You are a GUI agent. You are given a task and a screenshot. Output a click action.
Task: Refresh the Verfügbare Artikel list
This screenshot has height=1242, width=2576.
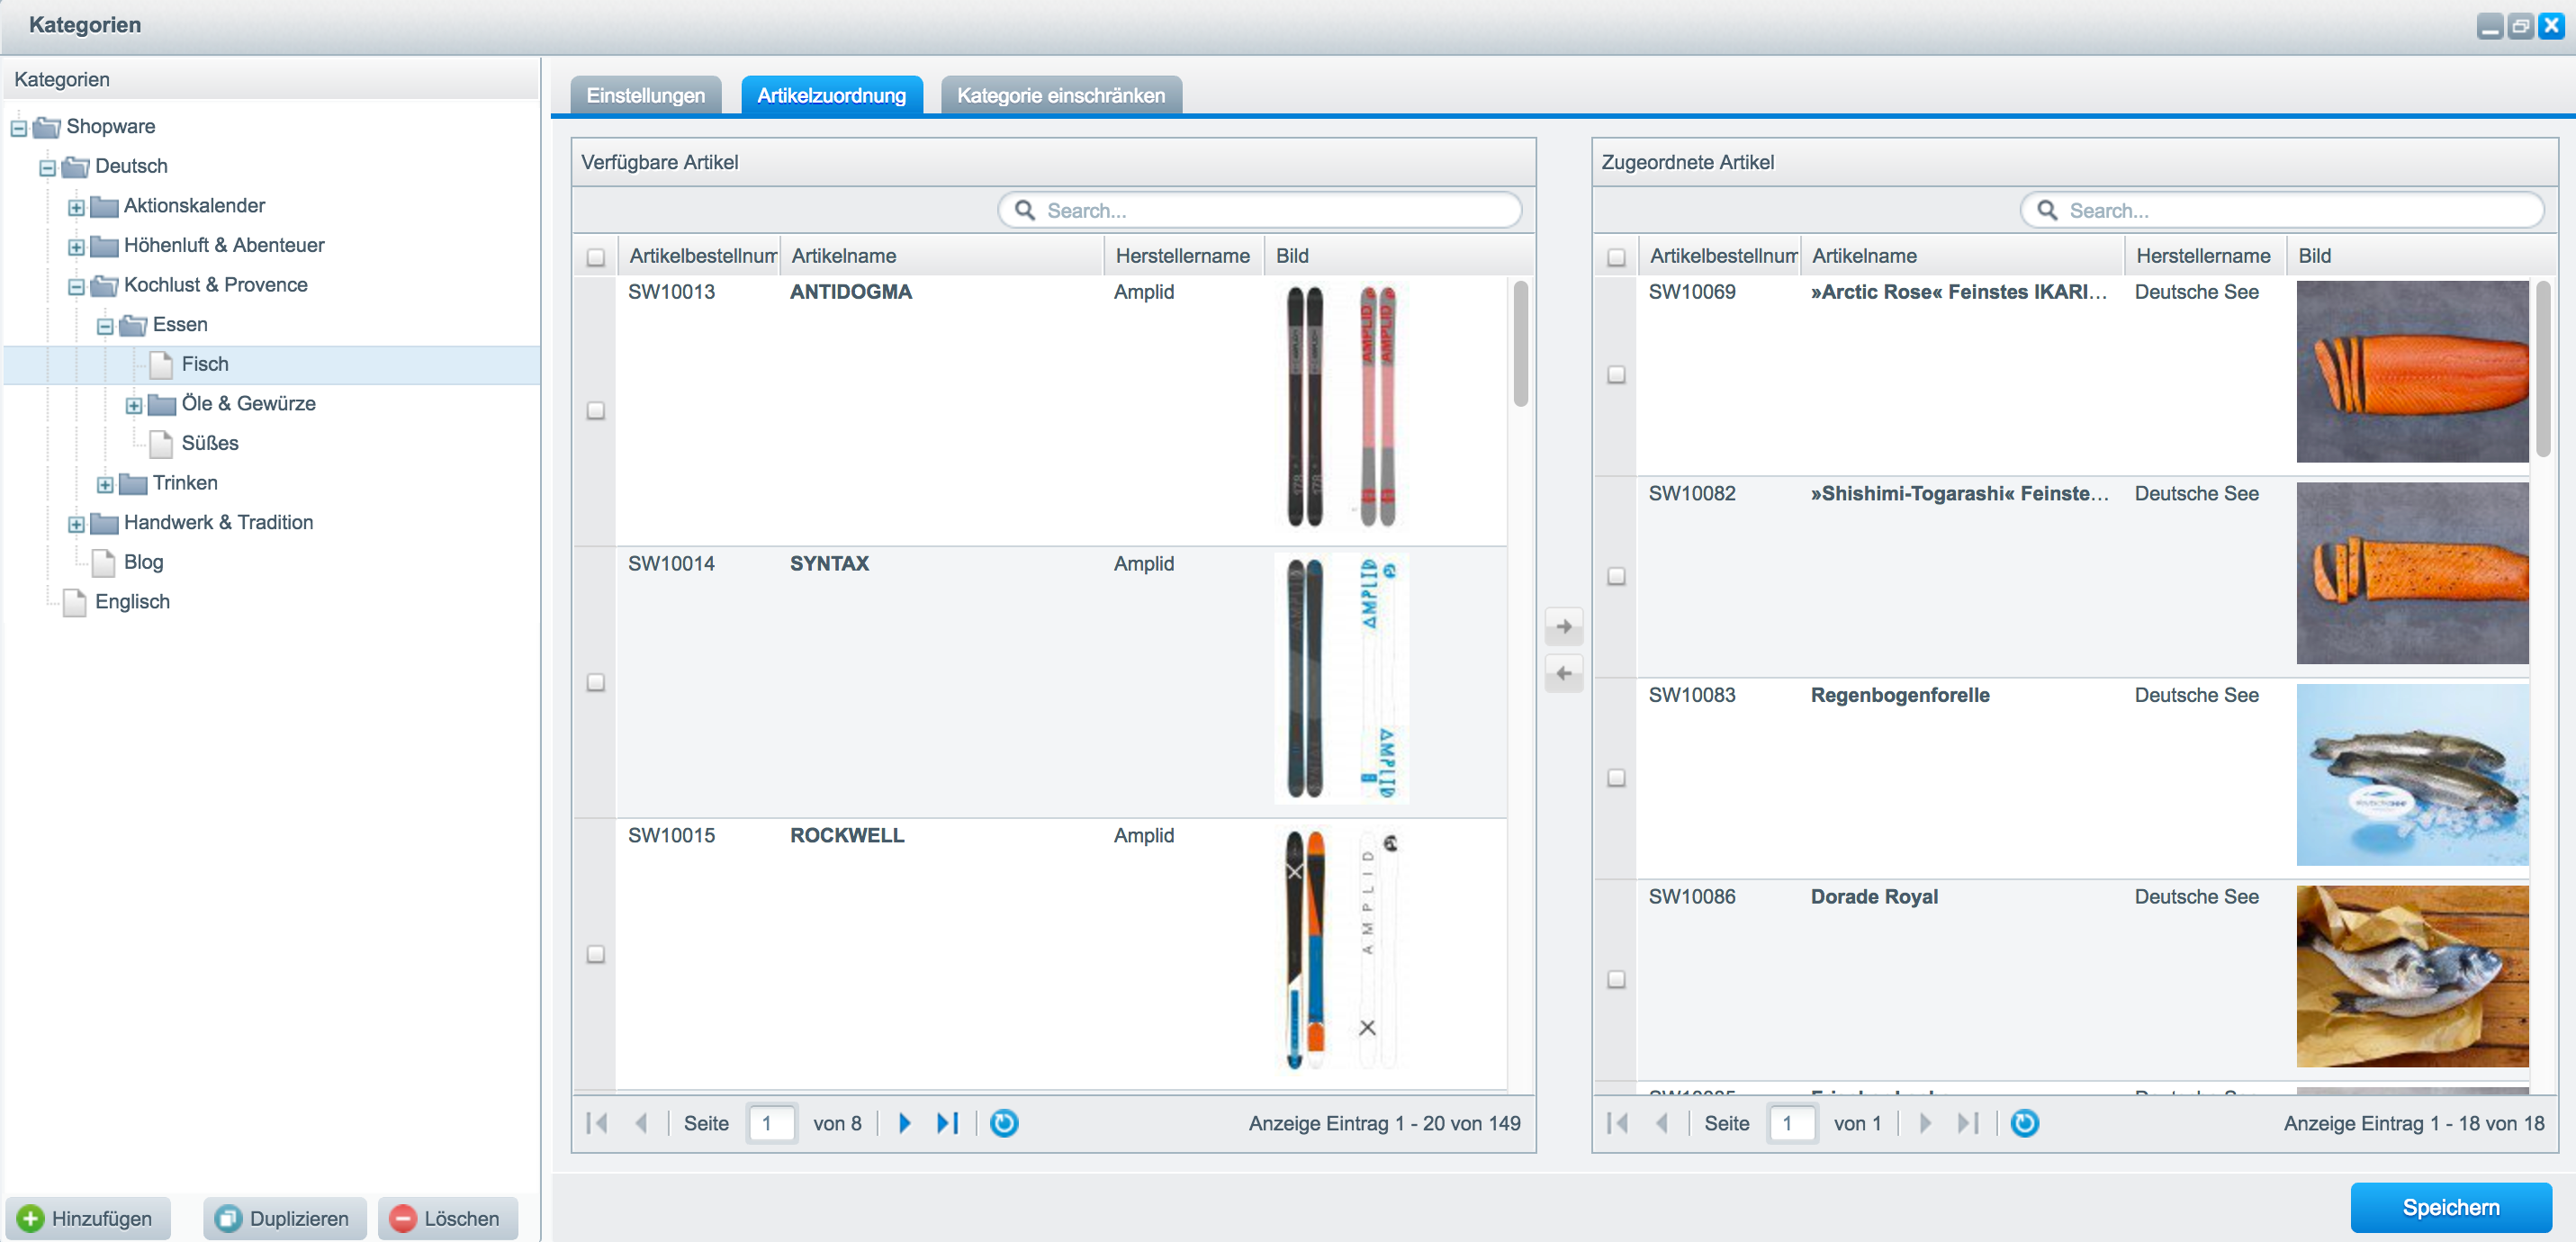(1004, 1123)
